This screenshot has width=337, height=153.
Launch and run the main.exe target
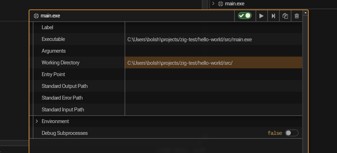[261, 16]
